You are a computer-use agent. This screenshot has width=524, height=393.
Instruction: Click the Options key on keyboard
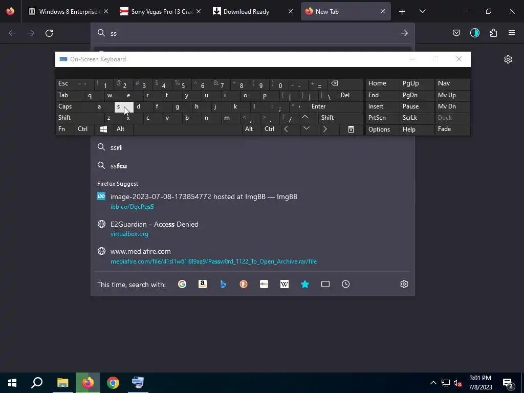tap(382, 129)
